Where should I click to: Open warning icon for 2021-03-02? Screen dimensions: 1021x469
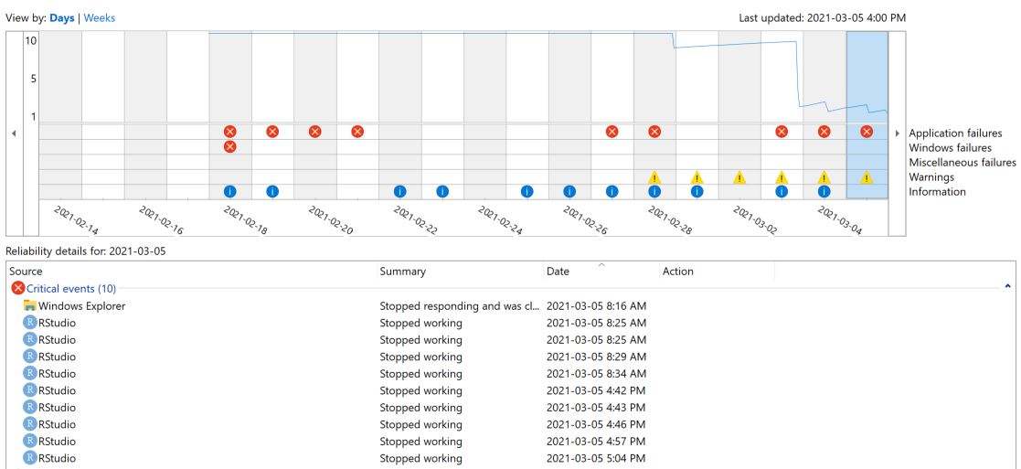tap(739, 176)
